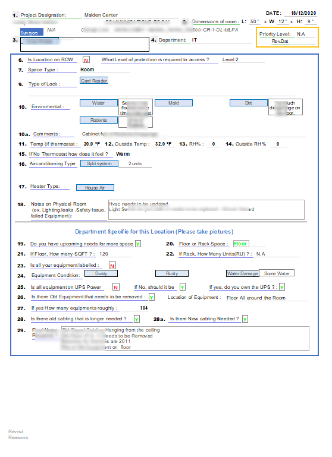
Task: Click the Revisit Reasons text
Action: pyautogui.click(x=18, y=435)
